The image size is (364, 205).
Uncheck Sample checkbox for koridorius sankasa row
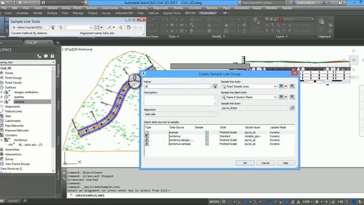click(207, 144)
